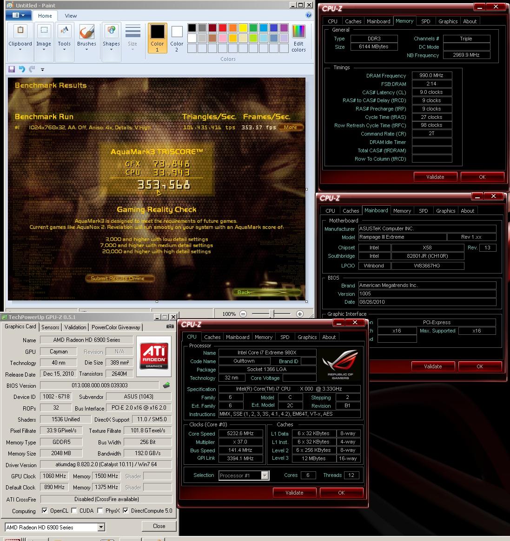Click the GPU-Z screenshot camera icon
510x541 pixels.
170,326
